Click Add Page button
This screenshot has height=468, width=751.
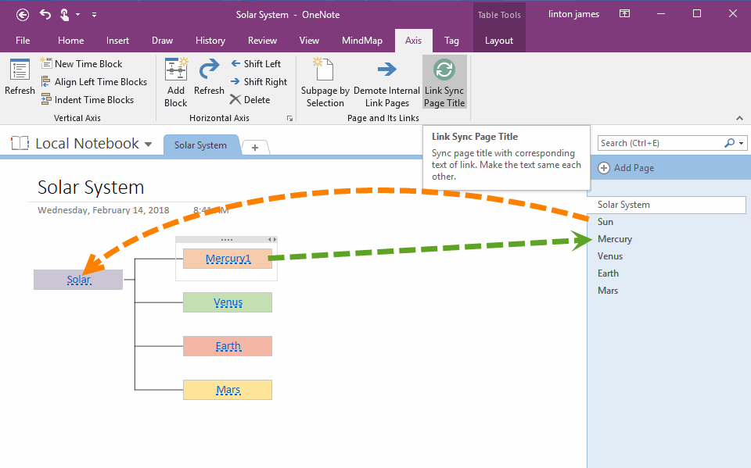pos(627,168)
